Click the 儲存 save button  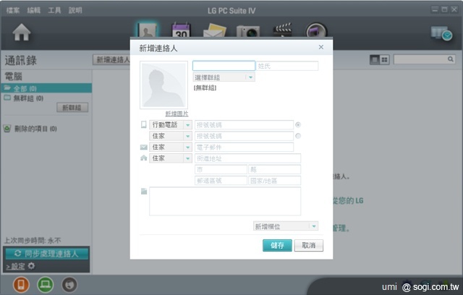[277, 245]
